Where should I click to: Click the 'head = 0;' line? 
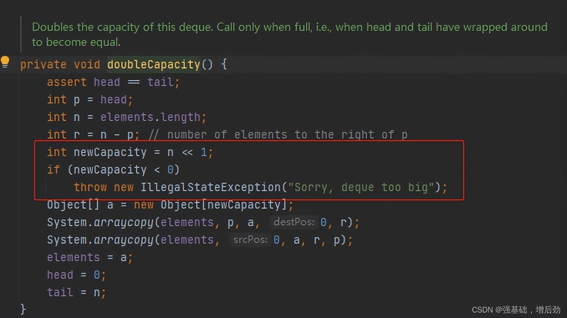(77, 275)
